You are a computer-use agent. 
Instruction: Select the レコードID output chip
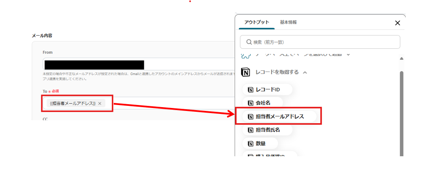(x=267, y=89)
